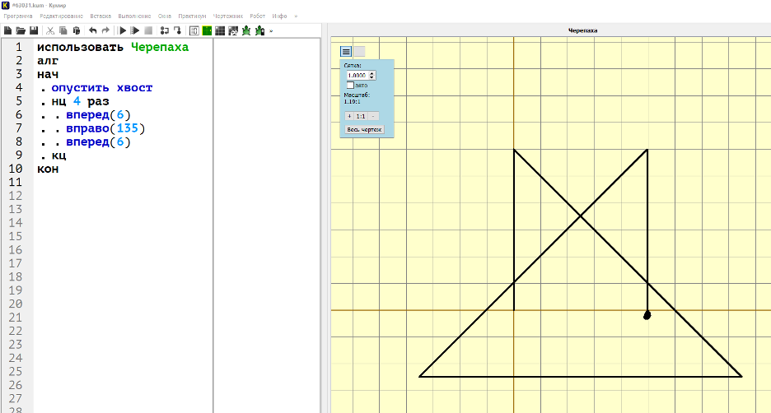Redo the last edit
The image size is (771, 413).
click(105, 30)
